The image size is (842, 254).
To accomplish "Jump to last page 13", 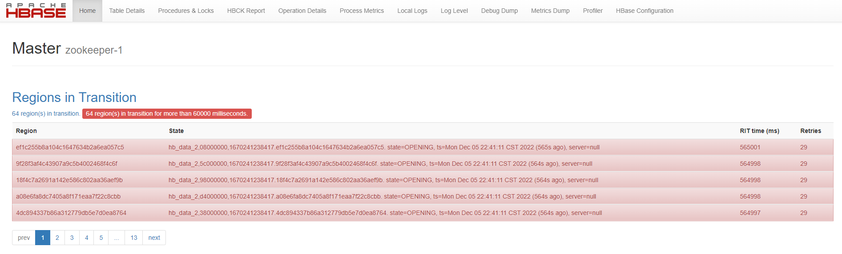I will click(x=134, y=238).
